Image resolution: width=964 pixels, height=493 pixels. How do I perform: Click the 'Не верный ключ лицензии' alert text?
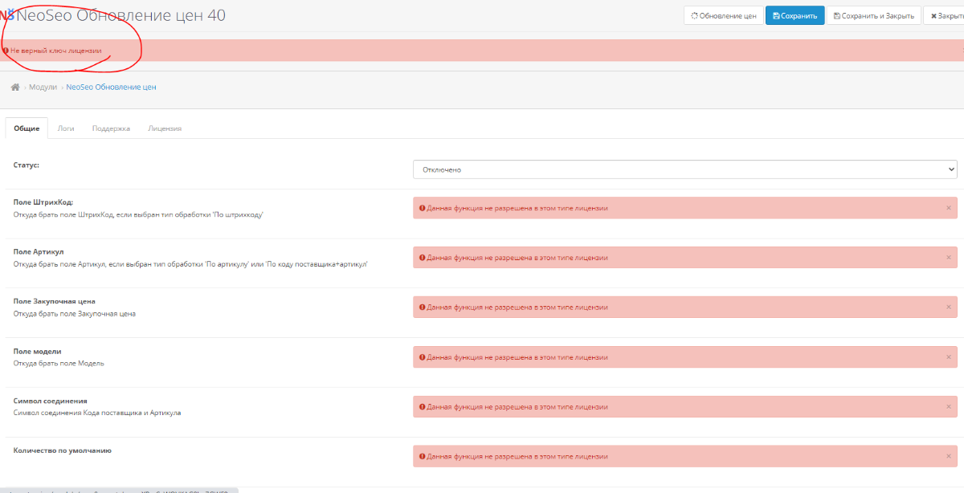click(x=55, y=51)
